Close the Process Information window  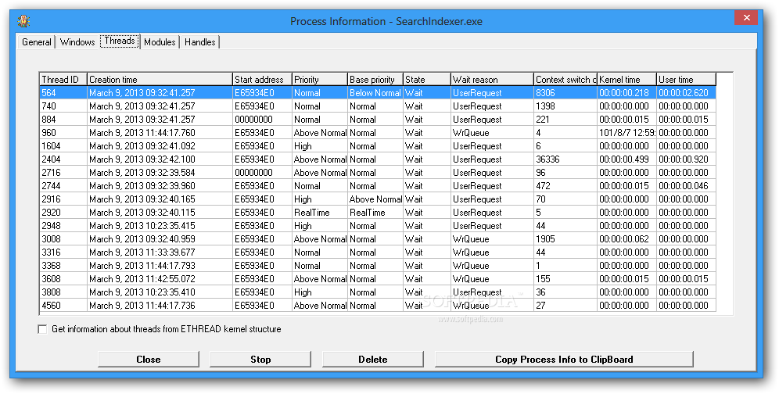[746, 18]
